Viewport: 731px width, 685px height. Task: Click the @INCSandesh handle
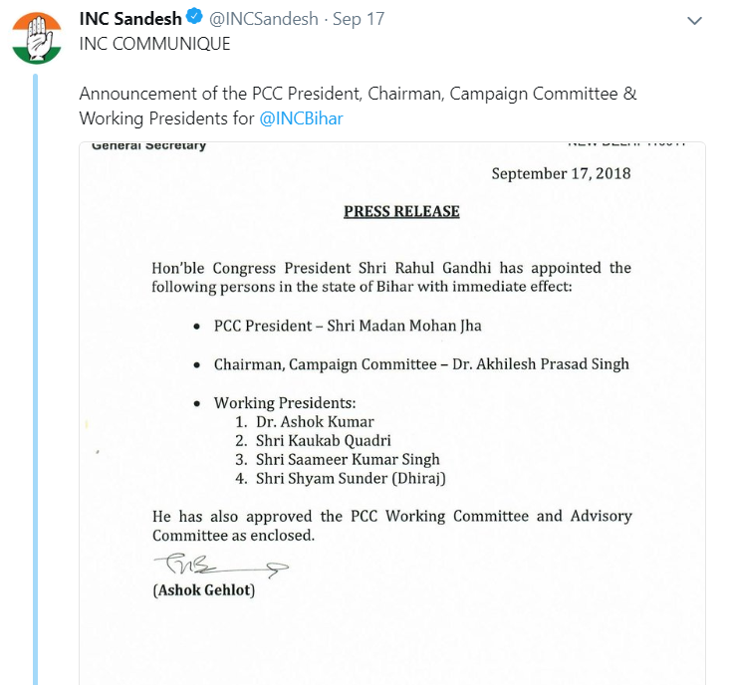tap(264, 19)
